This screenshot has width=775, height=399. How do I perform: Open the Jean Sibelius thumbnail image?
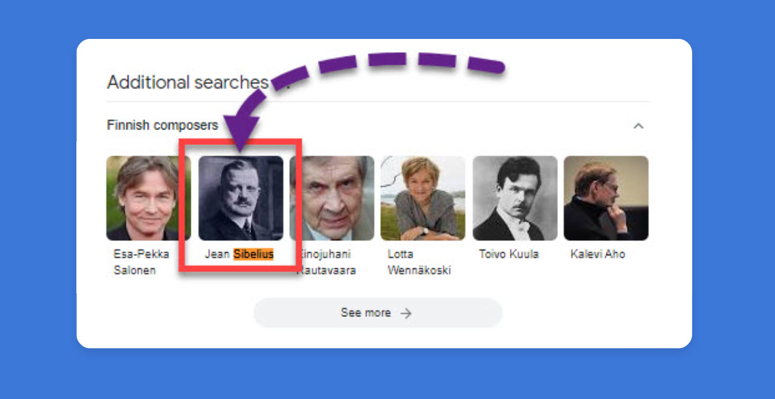click(x=242, y=198)
